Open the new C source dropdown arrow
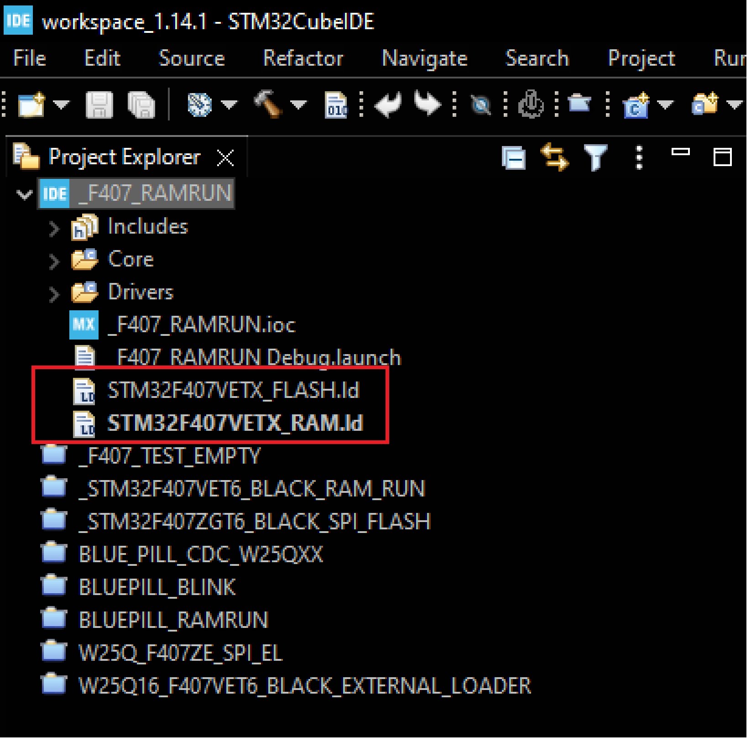 click(665, 105)
